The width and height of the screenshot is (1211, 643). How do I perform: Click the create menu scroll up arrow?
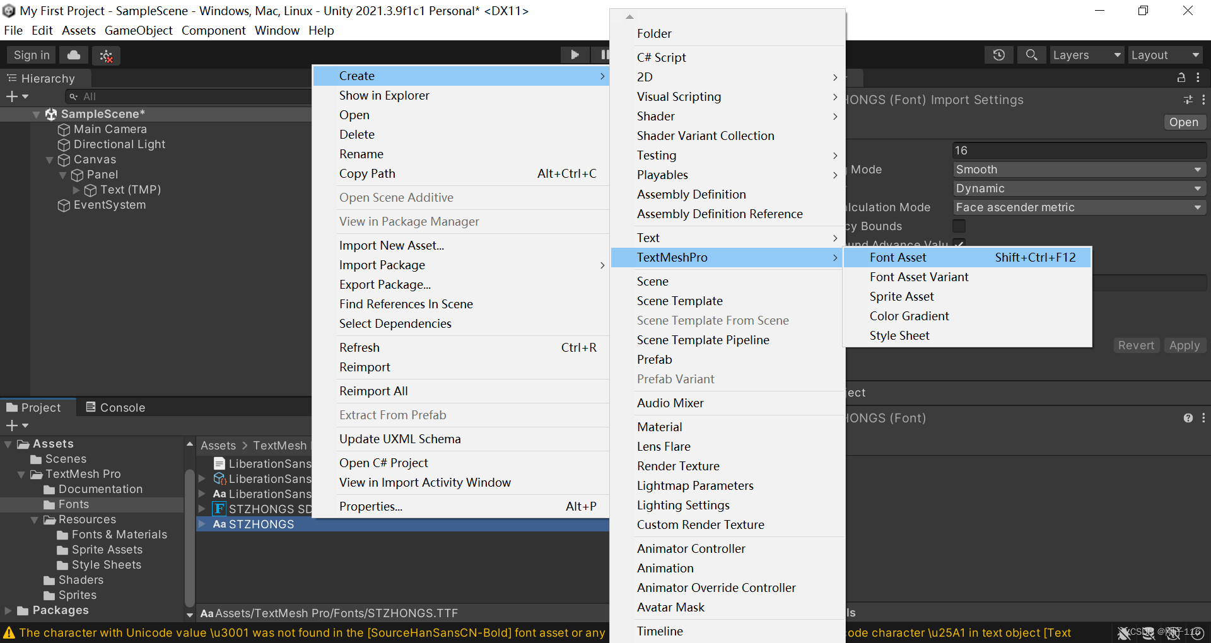pyautogui.click(x=629, y=17)
